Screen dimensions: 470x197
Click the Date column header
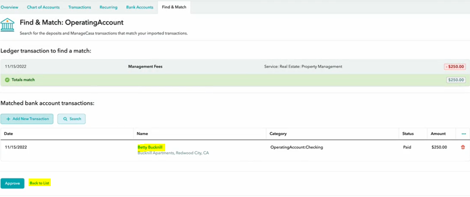pyautogui.click(x=8, y=134)
